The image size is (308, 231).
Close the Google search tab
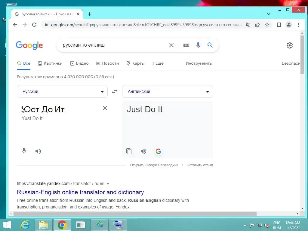(78, 14)
